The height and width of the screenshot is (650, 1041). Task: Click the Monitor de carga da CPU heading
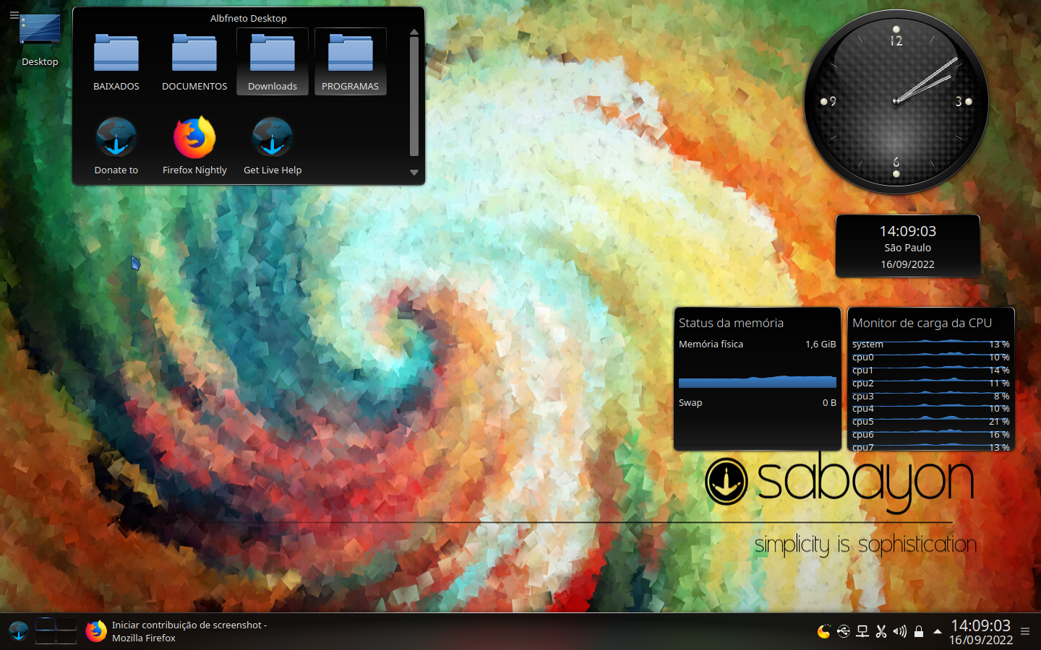[x=922, y=323]
